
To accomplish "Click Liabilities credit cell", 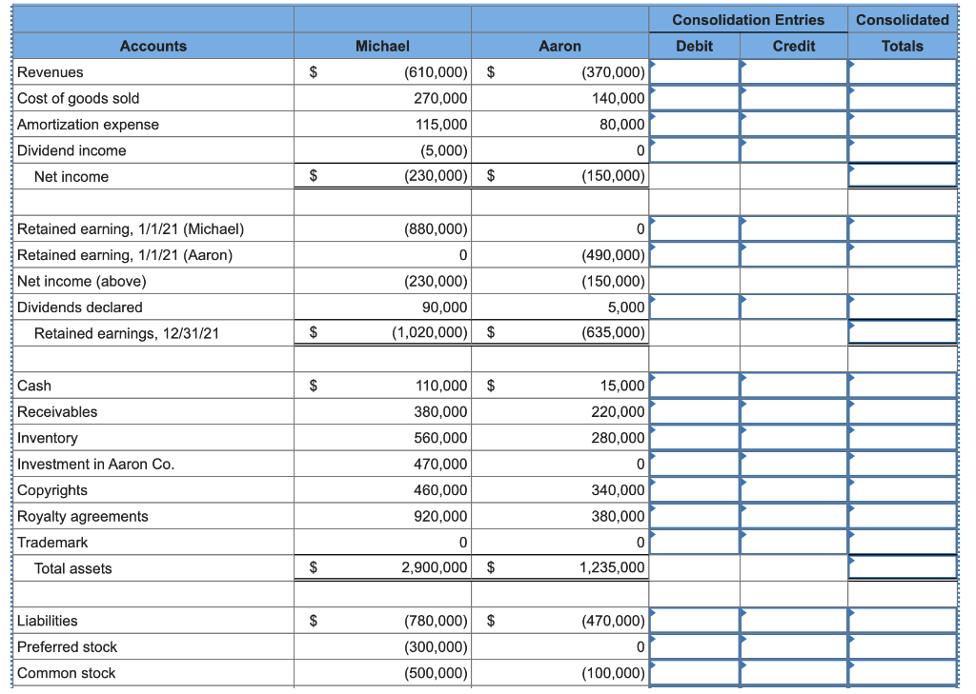I will [794, 620].
